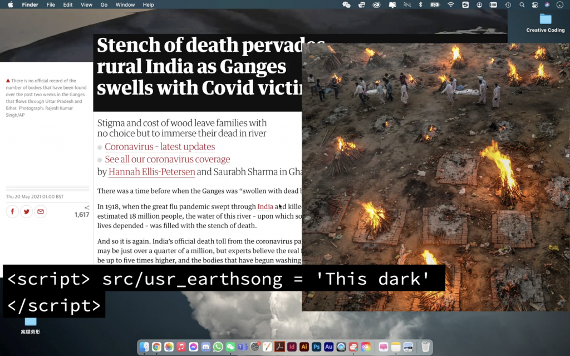570x356 pixels.
Task: Launch WhatsApp from the Dock
Action: [x=218, y=347]
